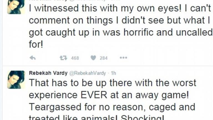The width and height of the screenshot is (213, 120).
Task: Click the 'That has to be up there' line
Action: (112, 83)
